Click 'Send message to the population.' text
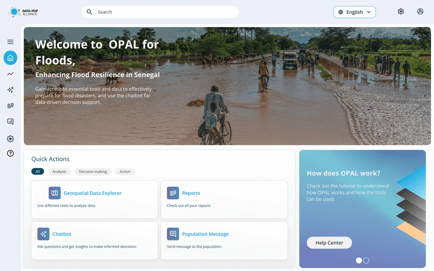The image size is (434, 271). tap(194, 246)
